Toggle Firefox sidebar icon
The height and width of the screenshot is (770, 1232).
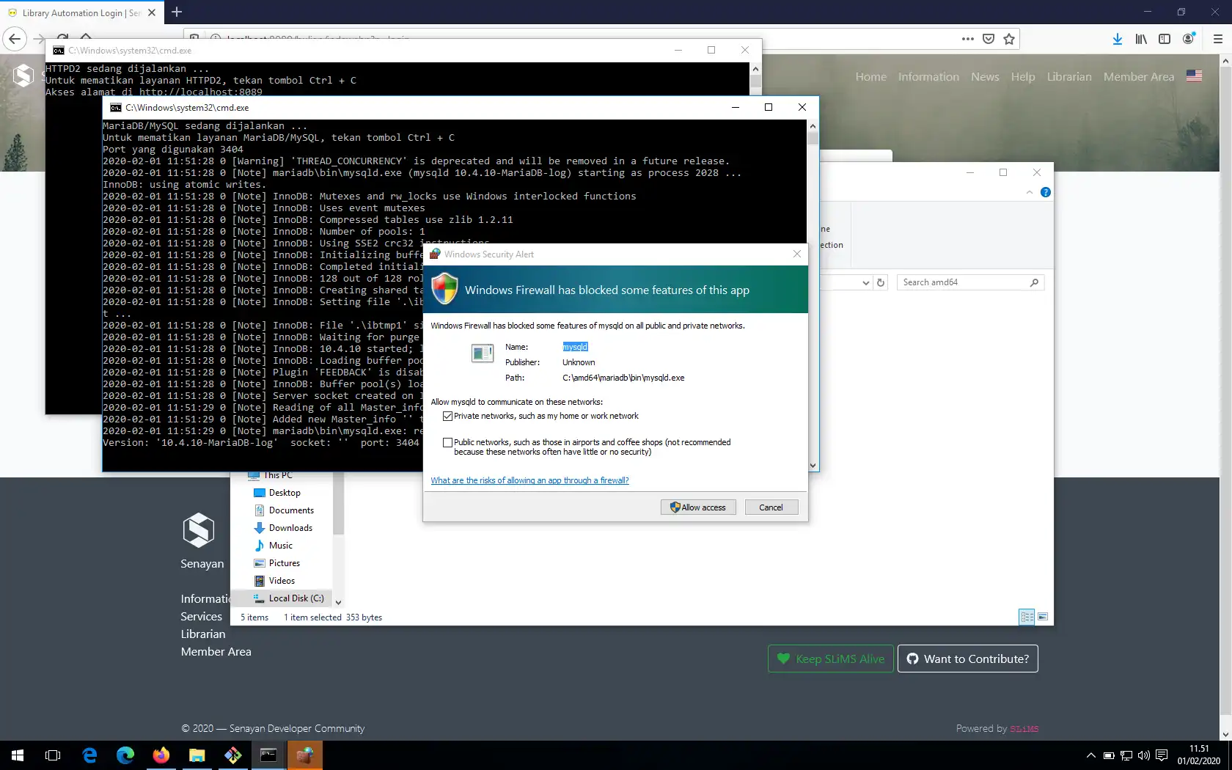[x=1165, y=39]
